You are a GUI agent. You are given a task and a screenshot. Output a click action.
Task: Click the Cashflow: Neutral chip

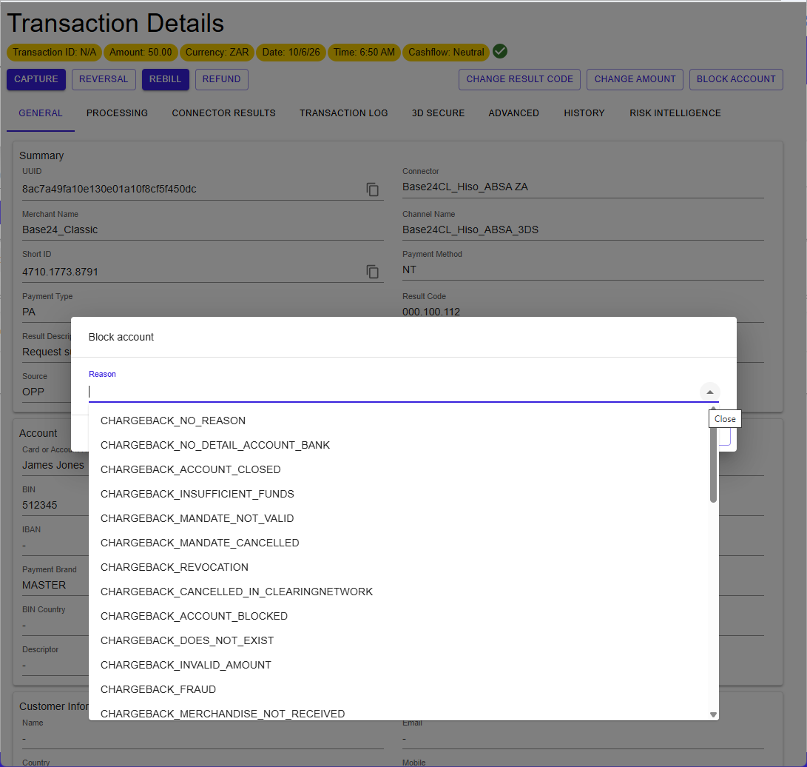(x=446, y=52)
